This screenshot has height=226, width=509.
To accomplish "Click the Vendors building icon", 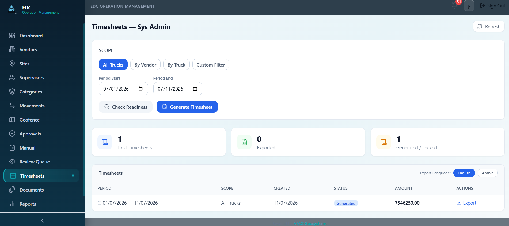I will click(12, 49).
